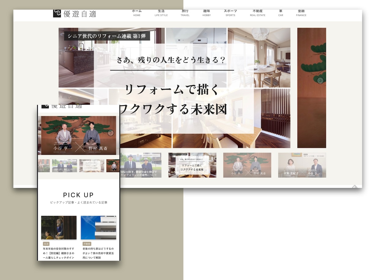Click the 不動産 category tag on mobile article
This screenshot has height=280, width=373.
87,244
